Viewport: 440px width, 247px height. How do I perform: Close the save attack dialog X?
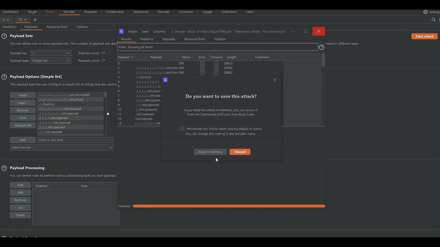[x=275, y=80]
